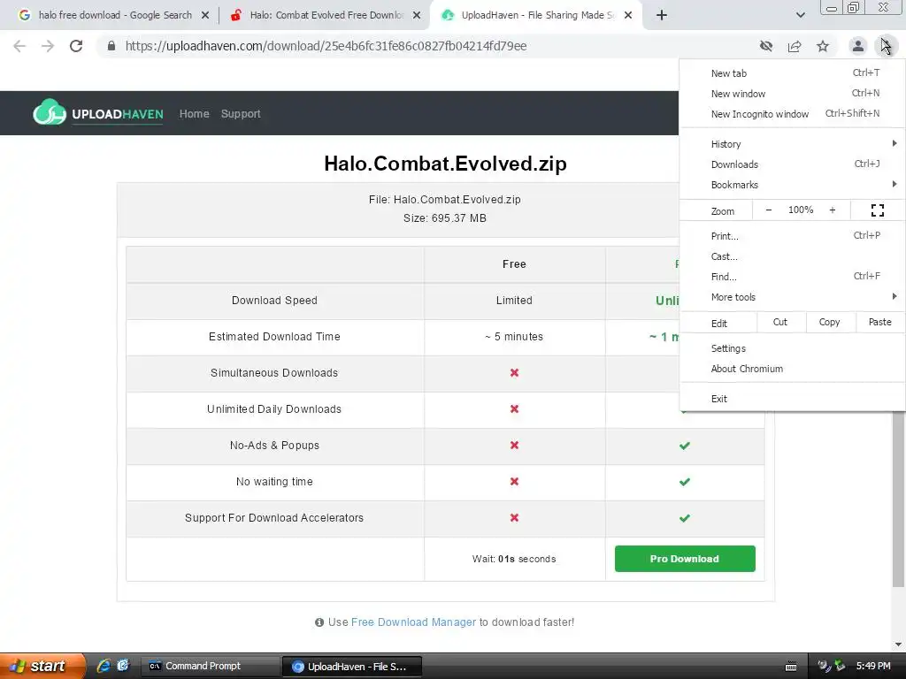The width and height of the screenshot is (906, 679).
Task: Open About Chromium
Action: (x=792, y=369)
